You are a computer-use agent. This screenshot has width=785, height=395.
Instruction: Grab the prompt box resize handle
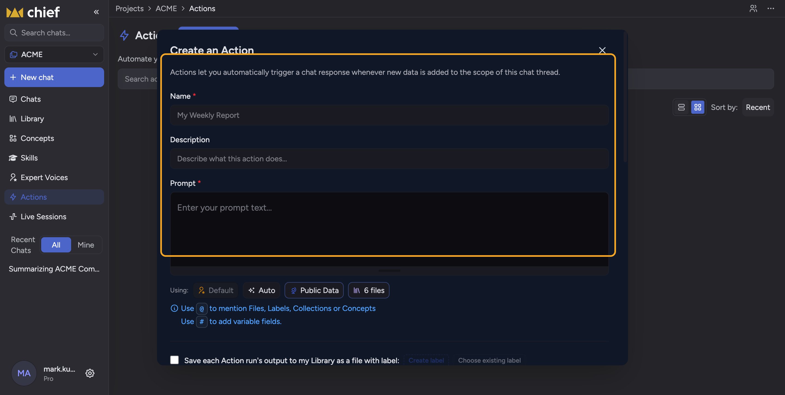389,271
